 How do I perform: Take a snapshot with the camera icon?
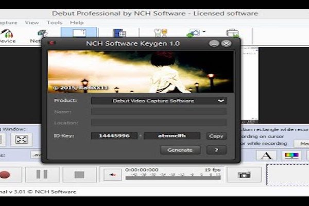[244, 175]
